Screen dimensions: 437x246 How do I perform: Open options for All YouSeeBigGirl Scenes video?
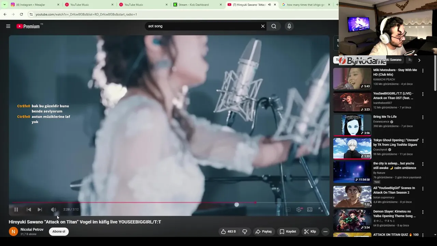(423, 189)
